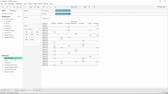Click the Pause Auto Updates icon

coord(21,7)
